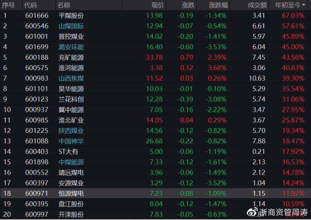Click stock code 600985
Image resolution: width=311 pixels, height=220 pixels.
click(37, 120)
